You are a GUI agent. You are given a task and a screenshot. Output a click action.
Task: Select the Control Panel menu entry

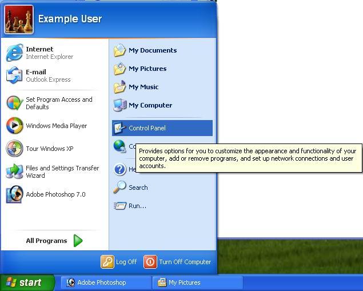[162, 128]
